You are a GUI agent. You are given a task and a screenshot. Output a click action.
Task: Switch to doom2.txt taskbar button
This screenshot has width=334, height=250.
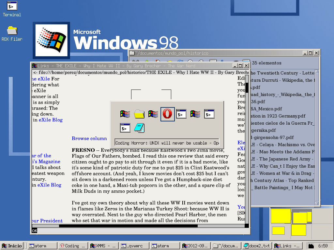tap(257, 246)
